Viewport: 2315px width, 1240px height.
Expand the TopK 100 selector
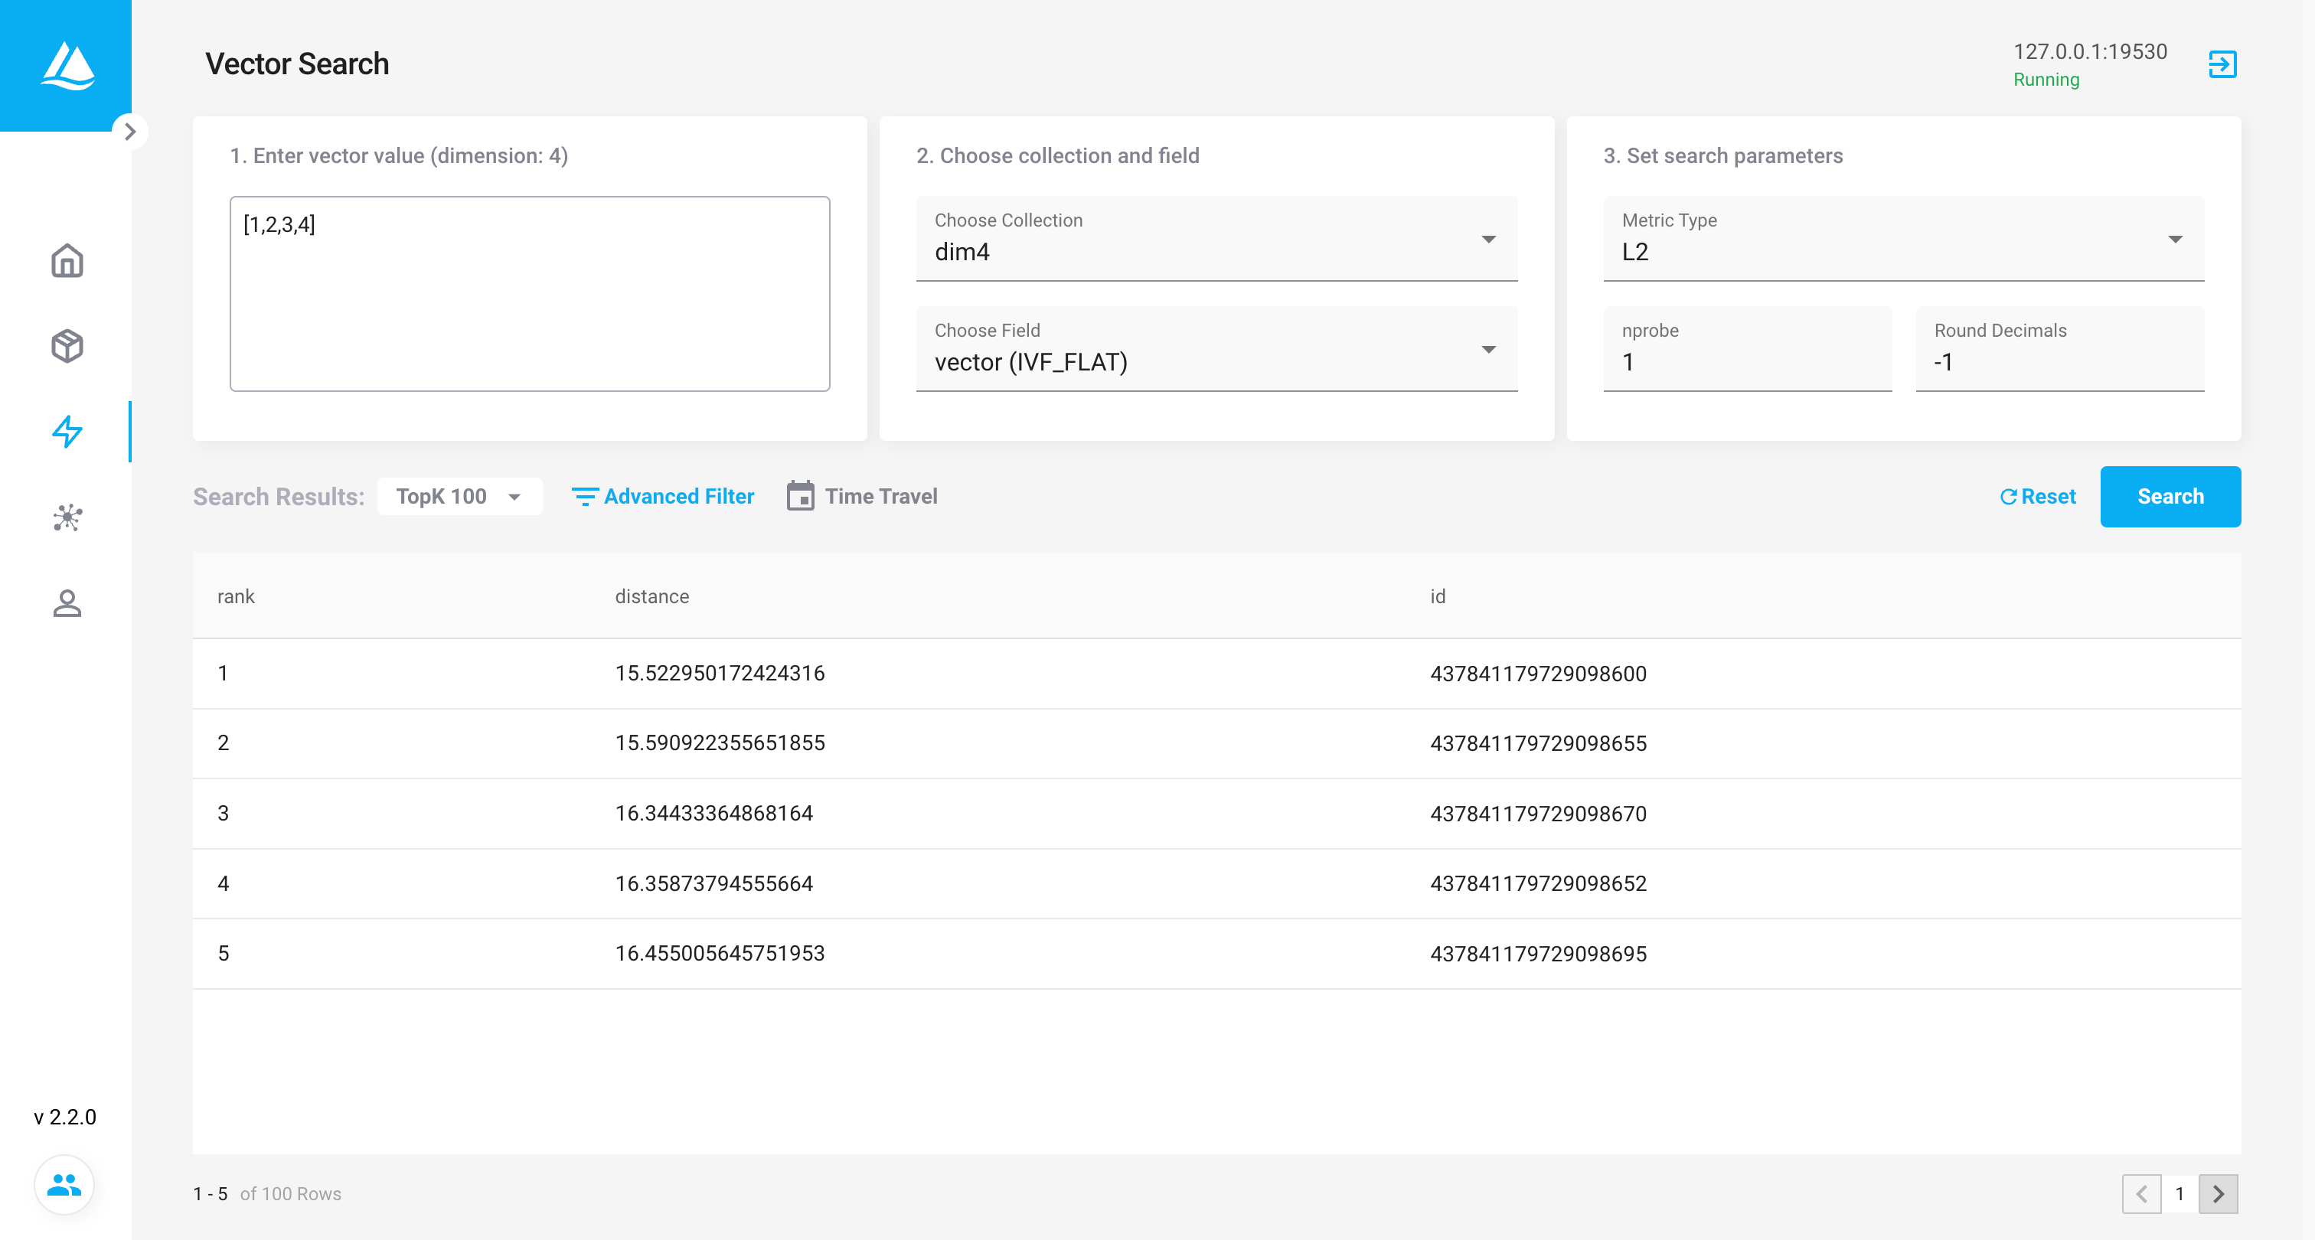pos(459,496)
